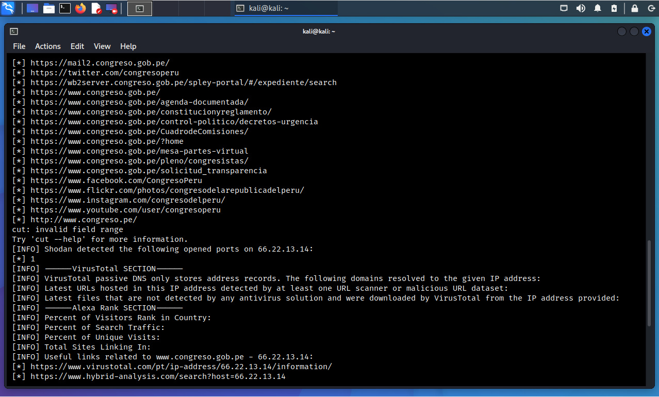Open the Edit menu
The image size is (659, 397).
[77, 46]
